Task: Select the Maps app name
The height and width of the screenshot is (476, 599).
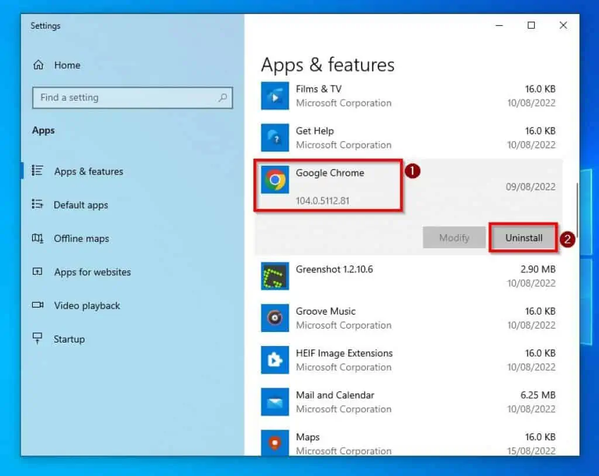Action: click(308, 437)
